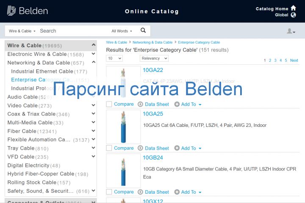Open product link 10GB24
Viewport: 305px width, 203px height.
click(153, 158)
